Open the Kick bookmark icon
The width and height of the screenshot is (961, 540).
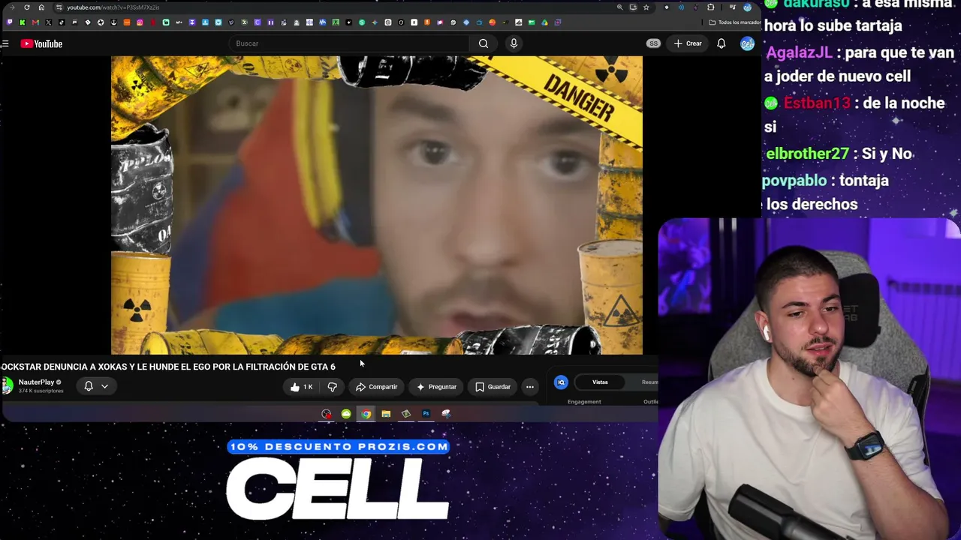point(23,22)
